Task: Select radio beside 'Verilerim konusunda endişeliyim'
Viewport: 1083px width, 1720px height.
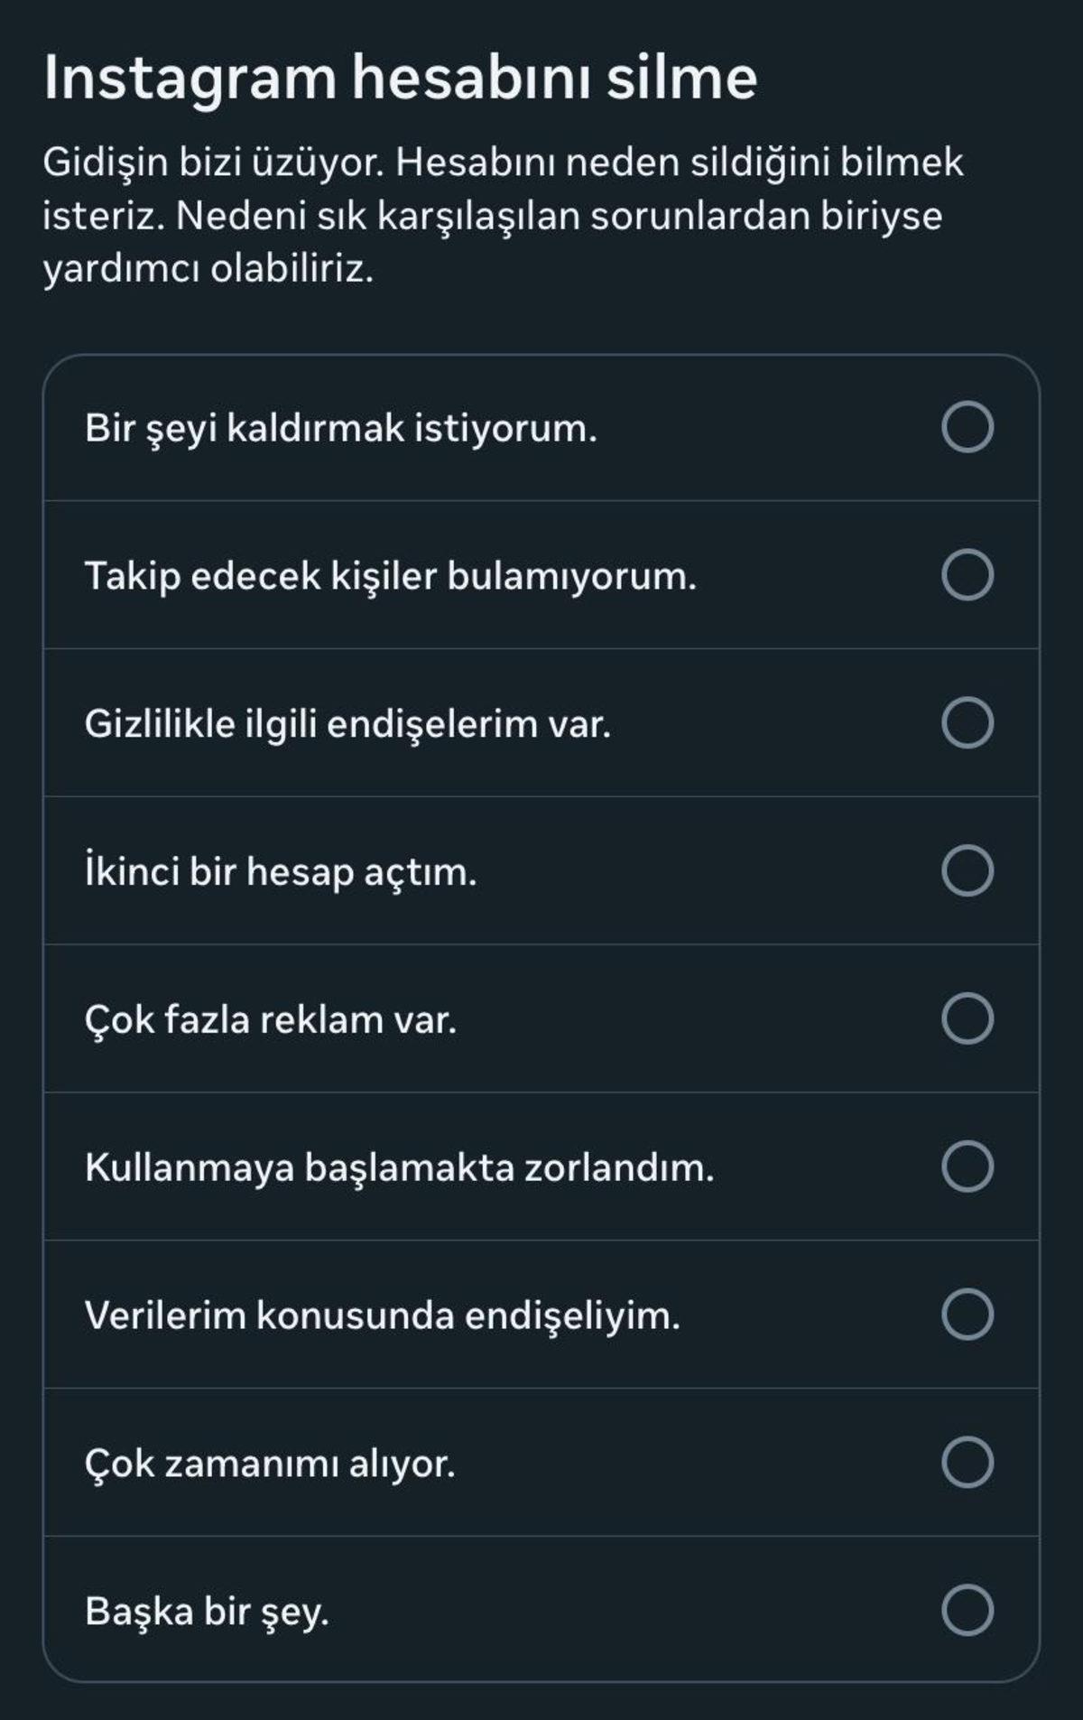Action: [967, 1315]
